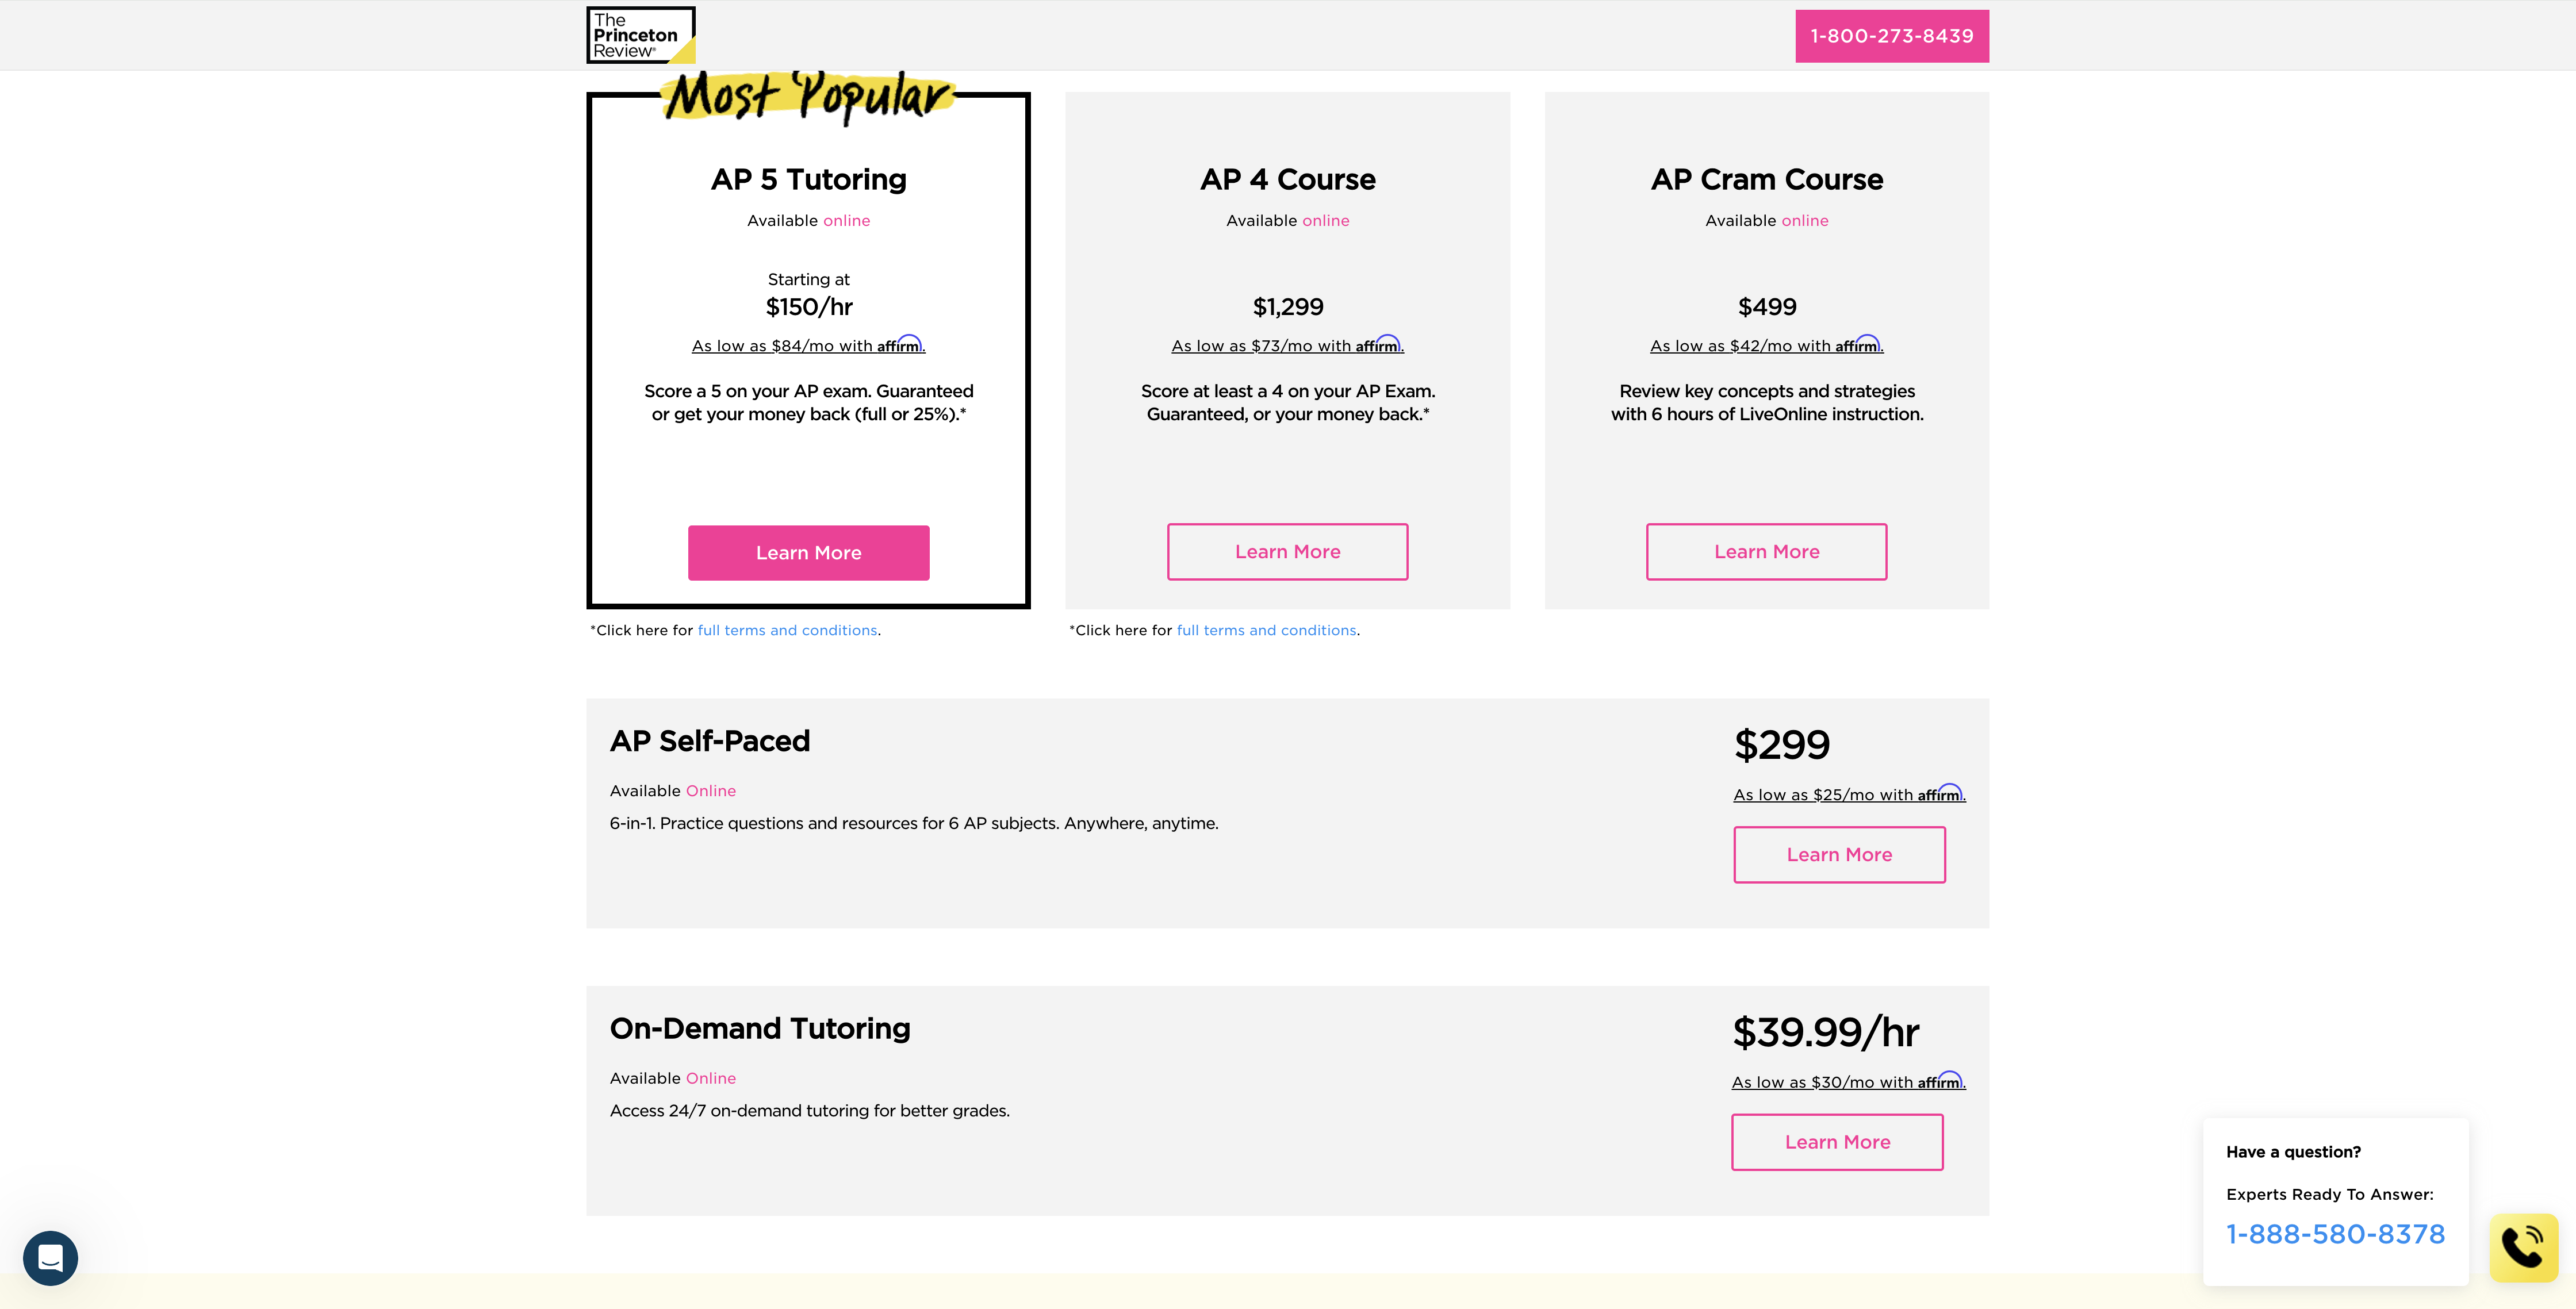The image size is (2576, 1309).
Task: Open terms and conditions under AP 5 Tutoring
Action: 787,630
